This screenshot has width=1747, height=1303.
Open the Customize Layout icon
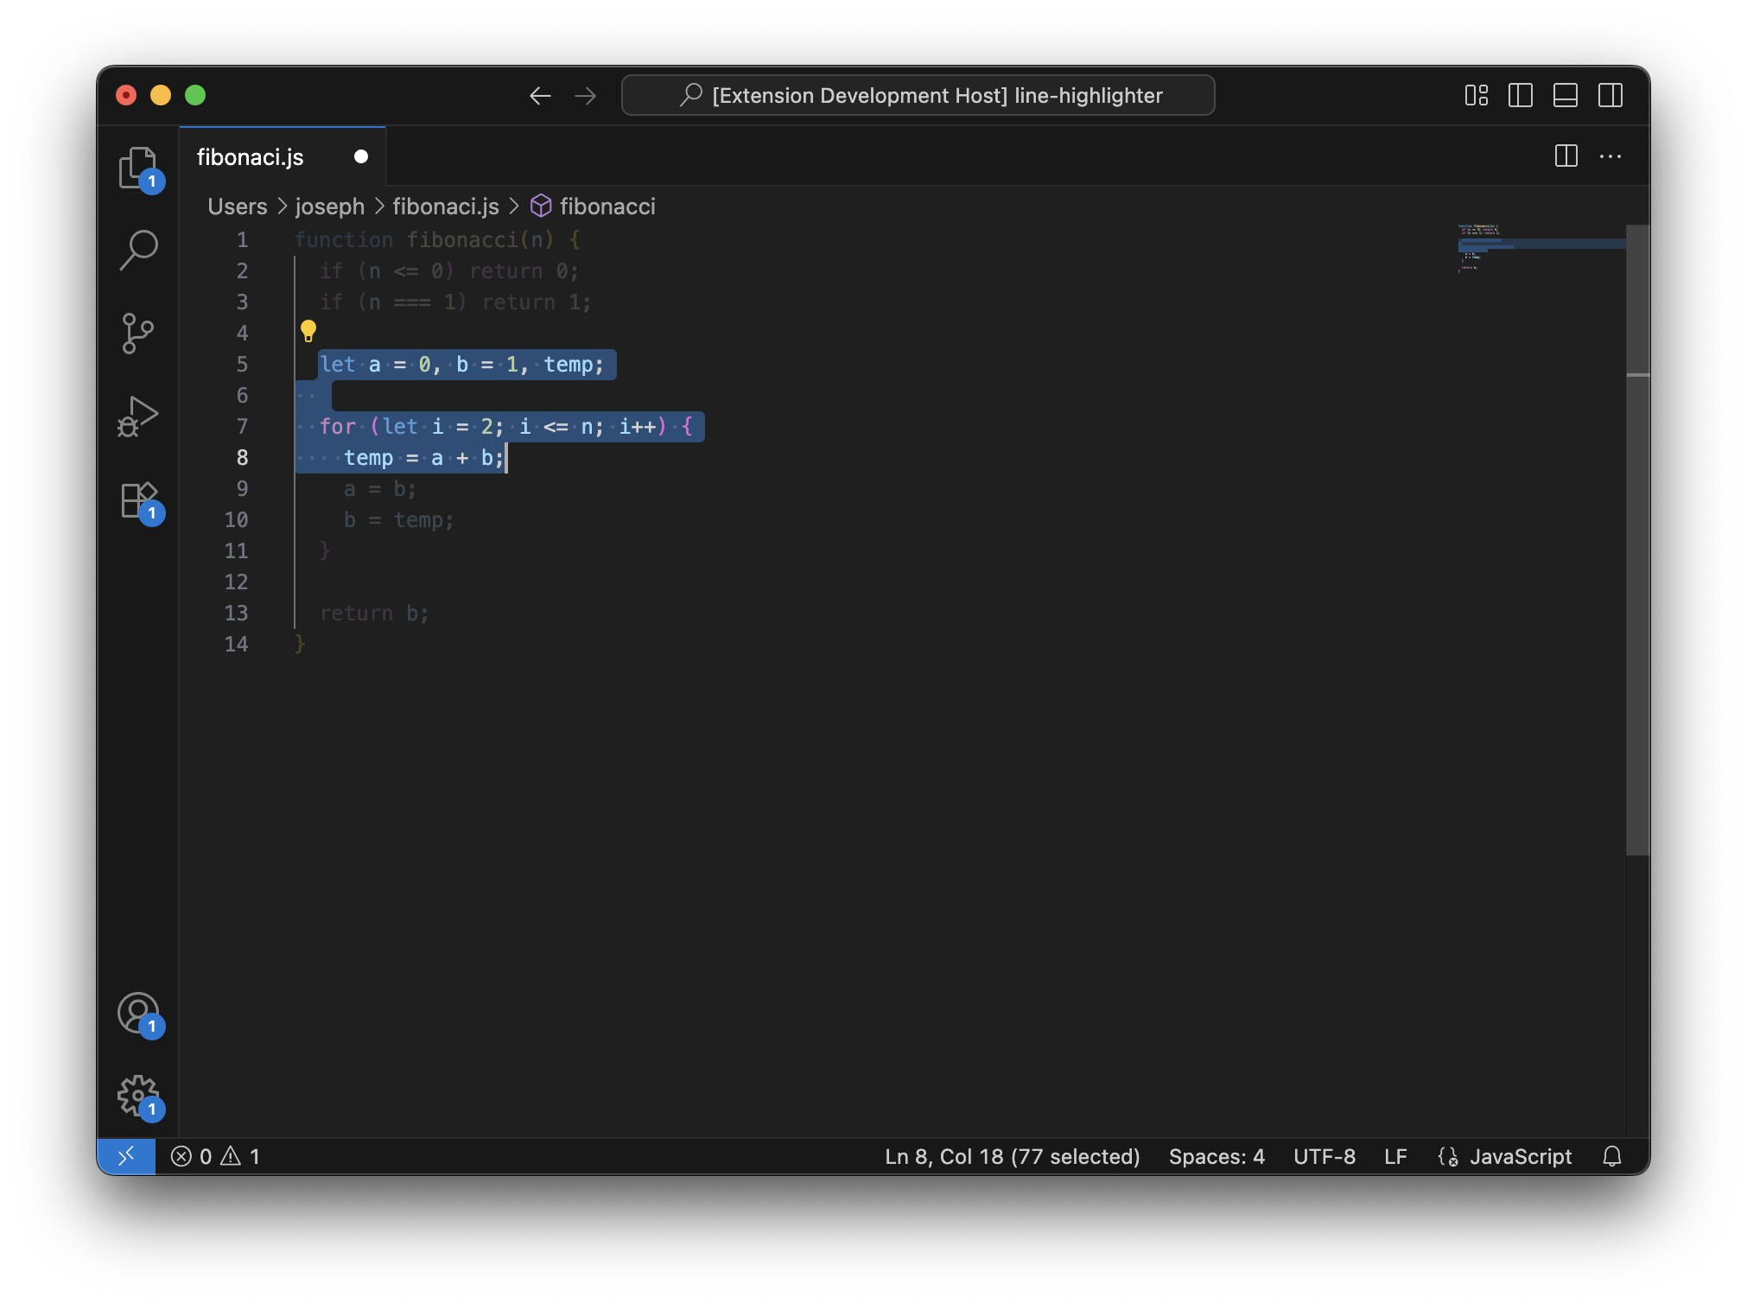[1477, 95]
